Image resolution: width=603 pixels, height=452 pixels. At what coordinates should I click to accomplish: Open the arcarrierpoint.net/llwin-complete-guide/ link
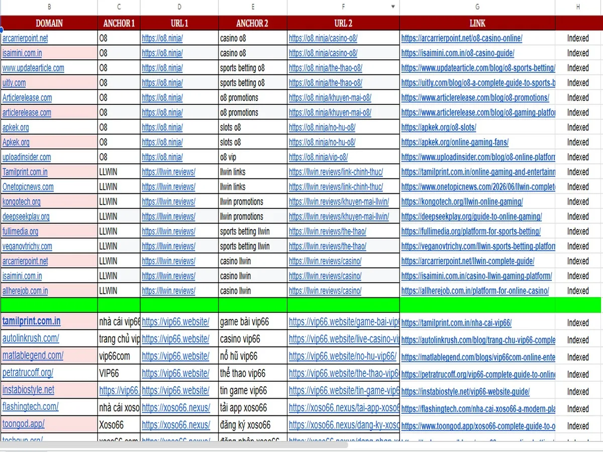(468, 261)
